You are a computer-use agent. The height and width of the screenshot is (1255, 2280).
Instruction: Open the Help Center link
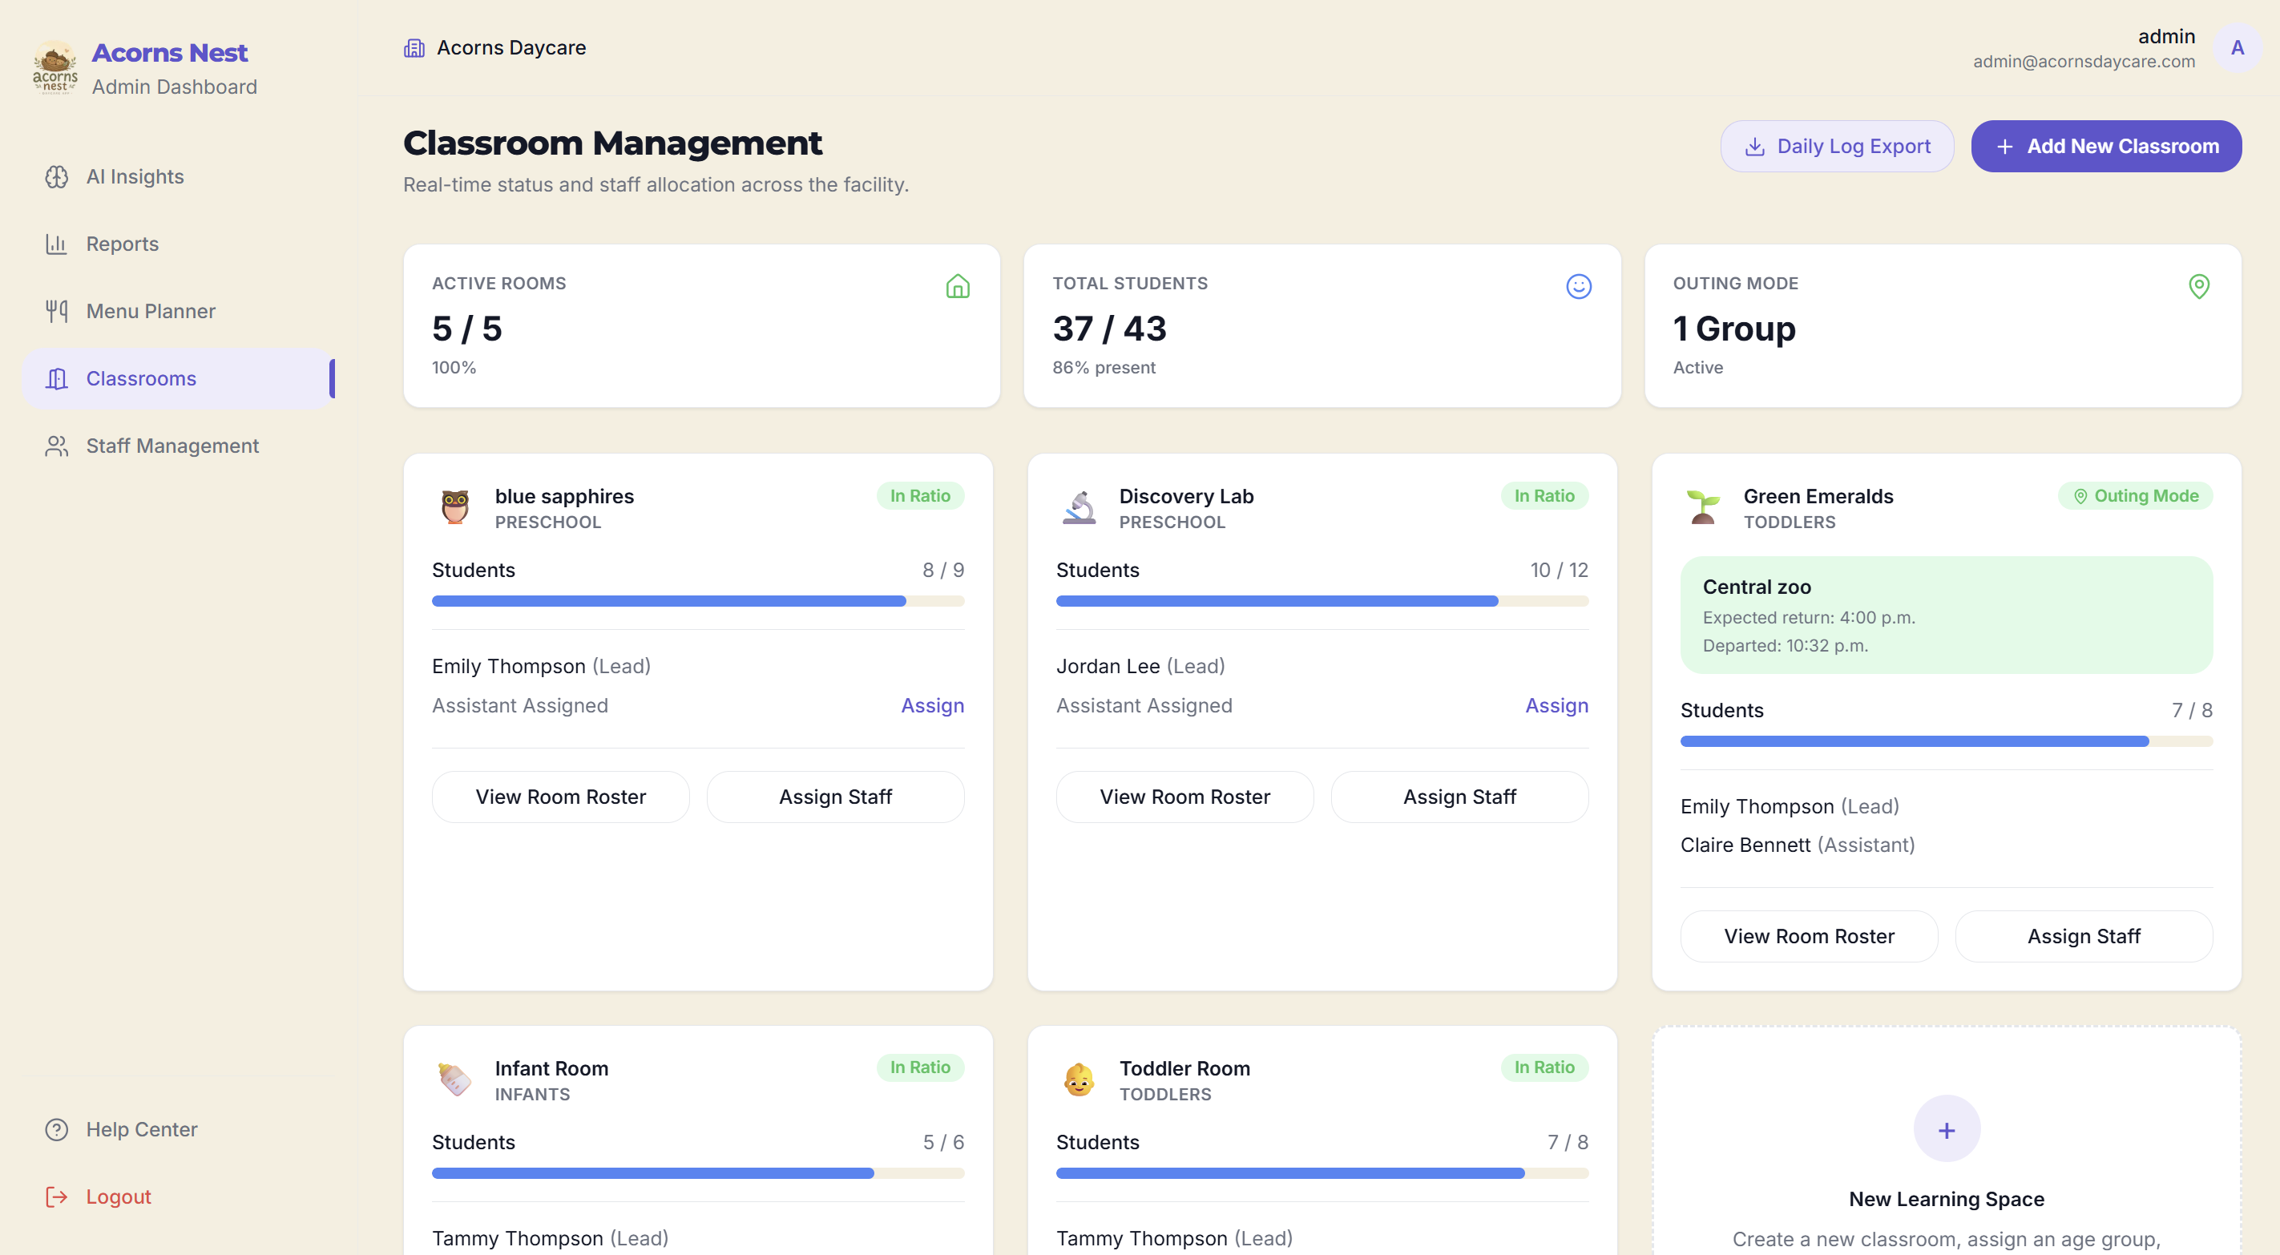(x=179, y=1129)
